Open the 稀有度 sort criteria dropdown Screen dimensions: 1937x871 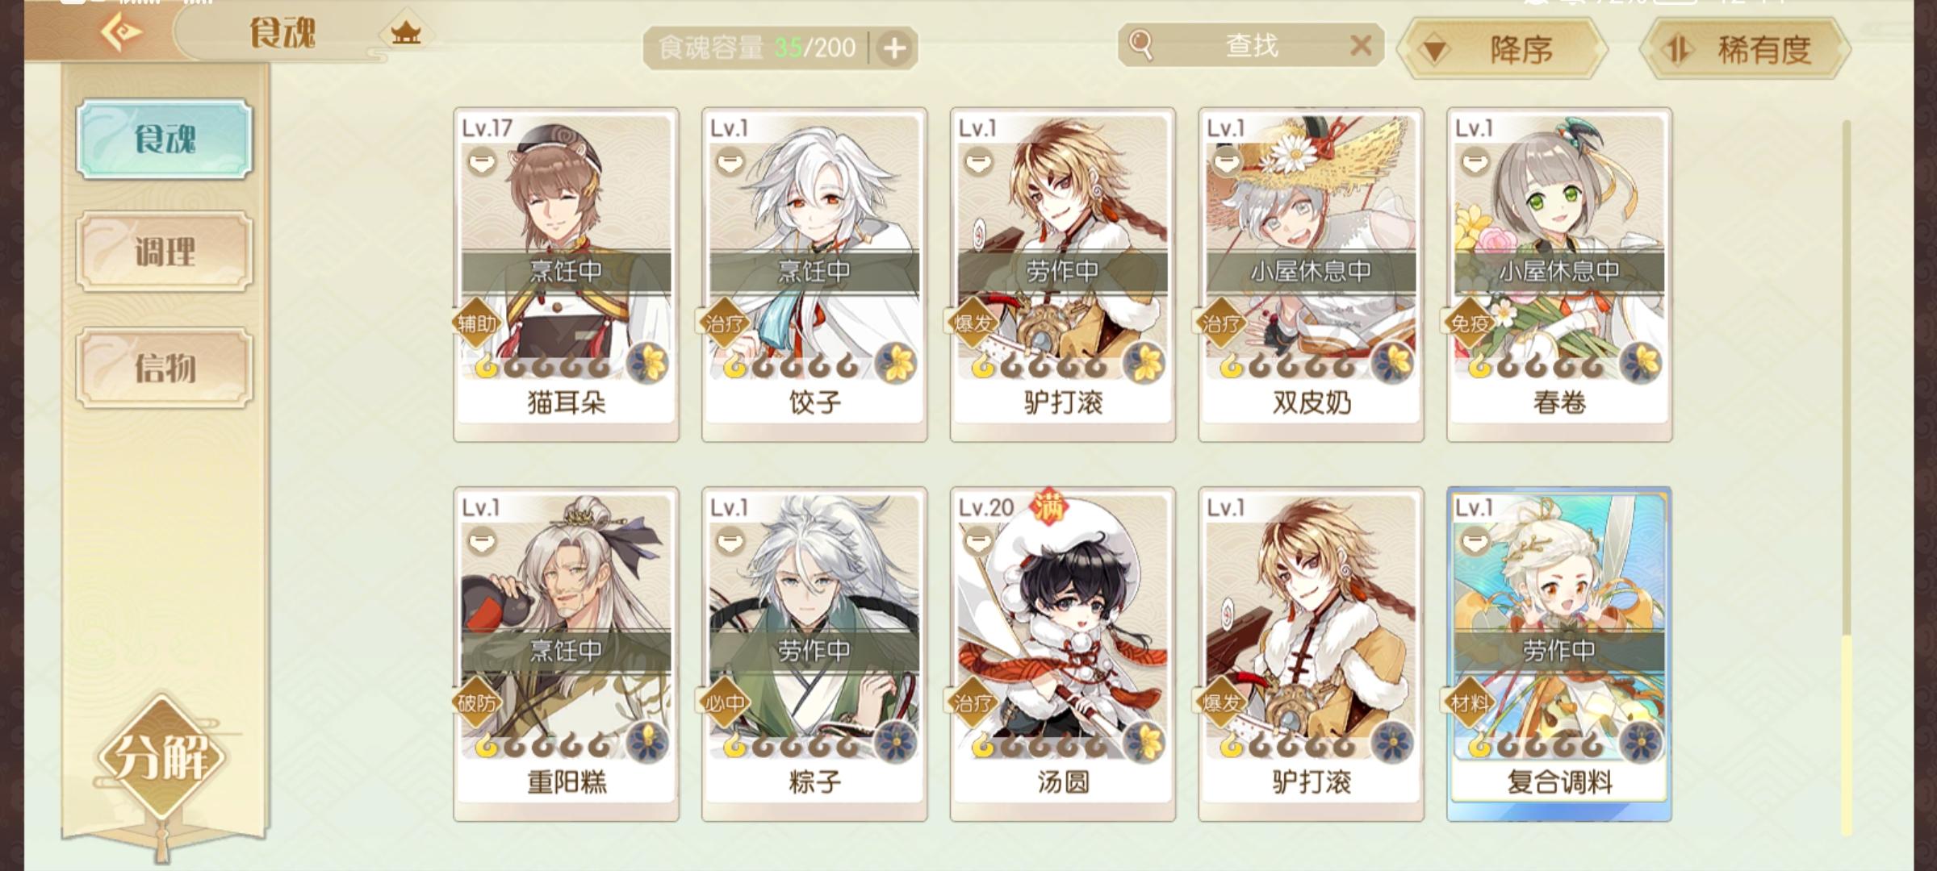pyautogui.click(x=1745, y=49)
